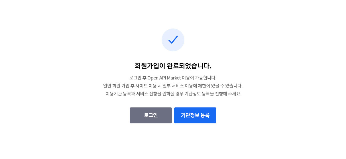
Task: Click the gray 로그인 button
Action: pyautogui.click(x=151, y=115)
